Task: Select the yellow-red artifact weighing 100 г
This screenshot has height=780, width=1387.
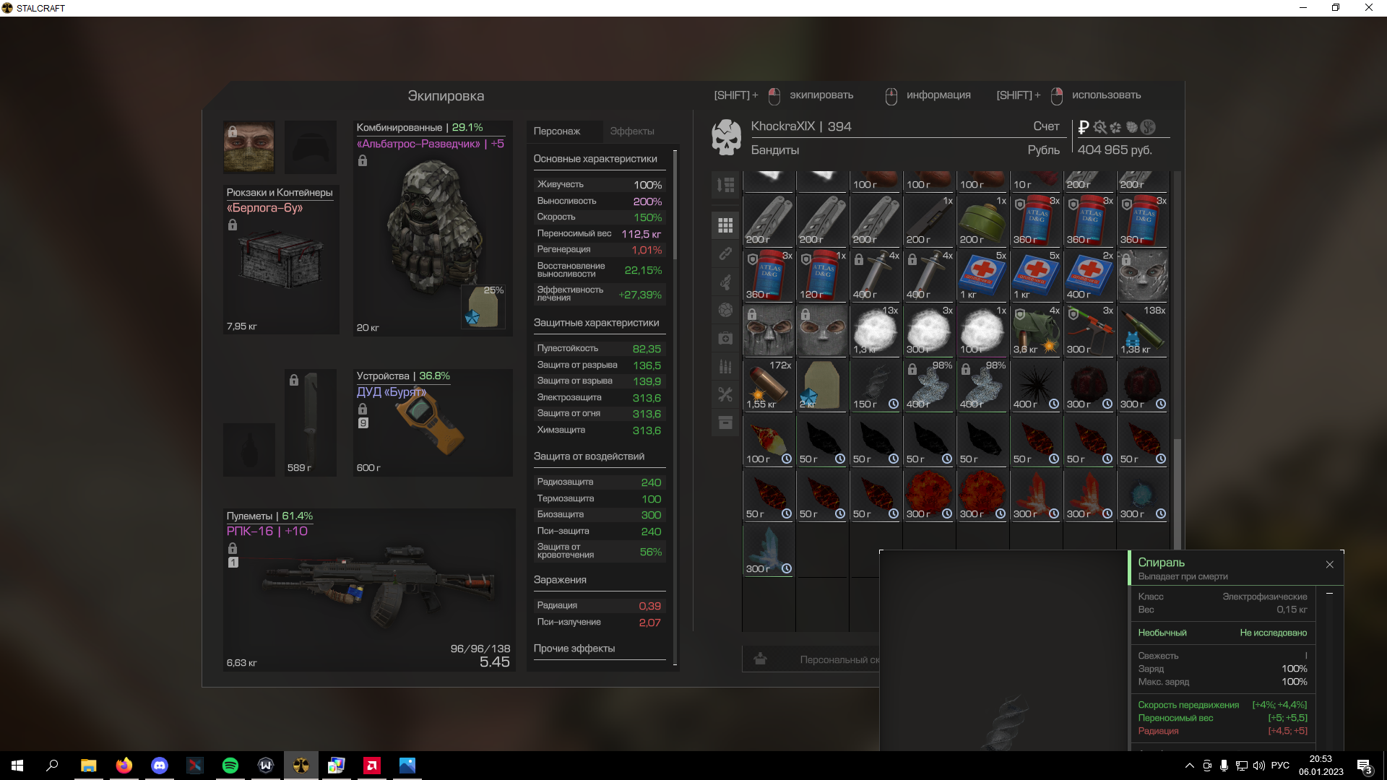Action: click(768, 440)
